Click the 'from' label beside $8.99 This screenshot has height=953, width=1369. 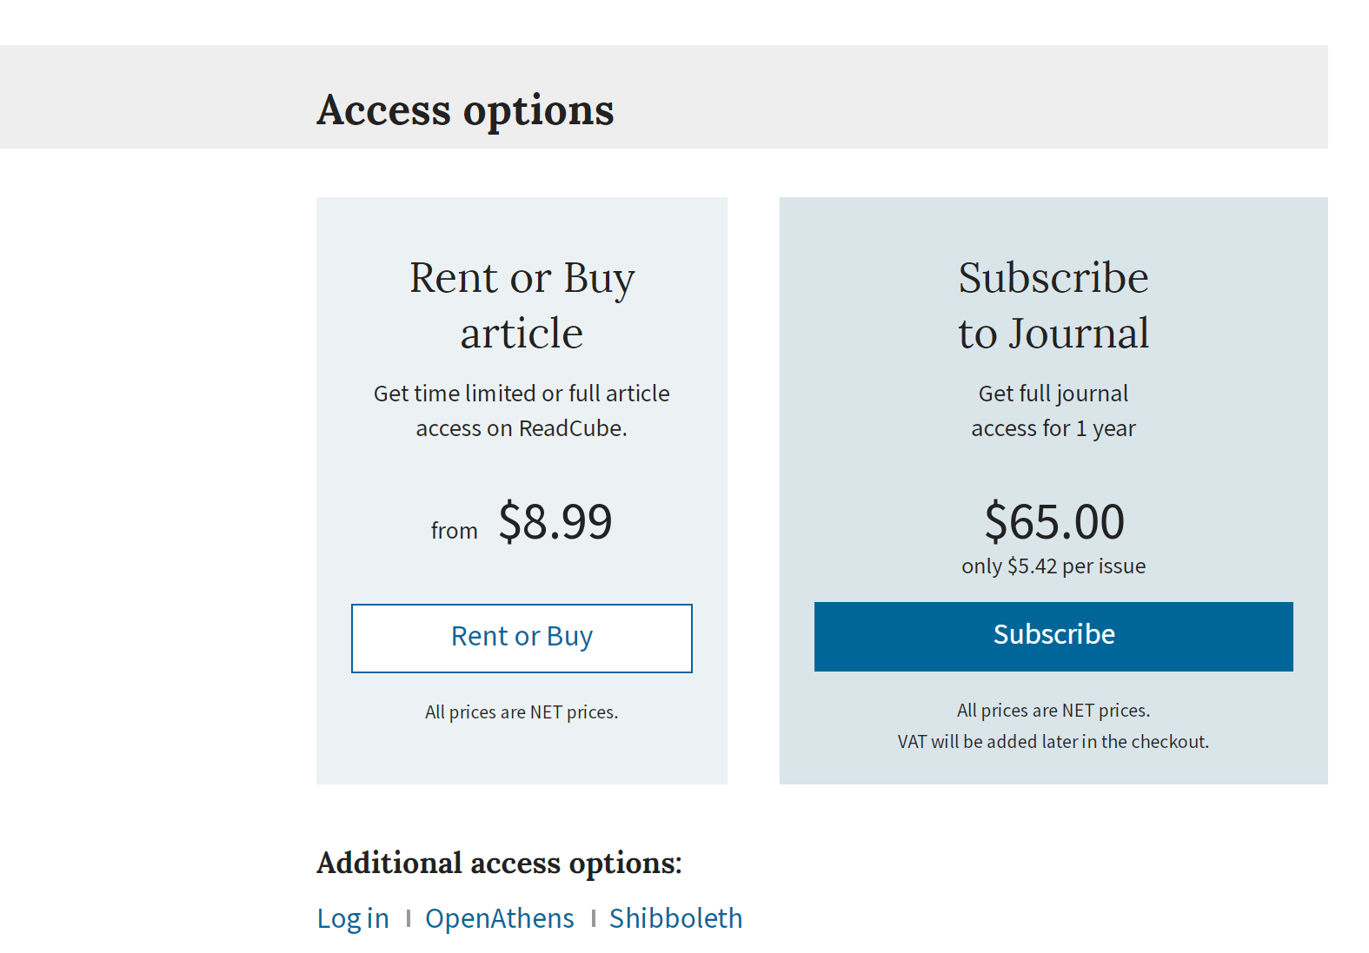pos(455,531)
